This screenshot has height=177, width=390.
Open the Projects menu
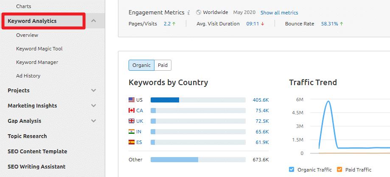tap(19, 90)
